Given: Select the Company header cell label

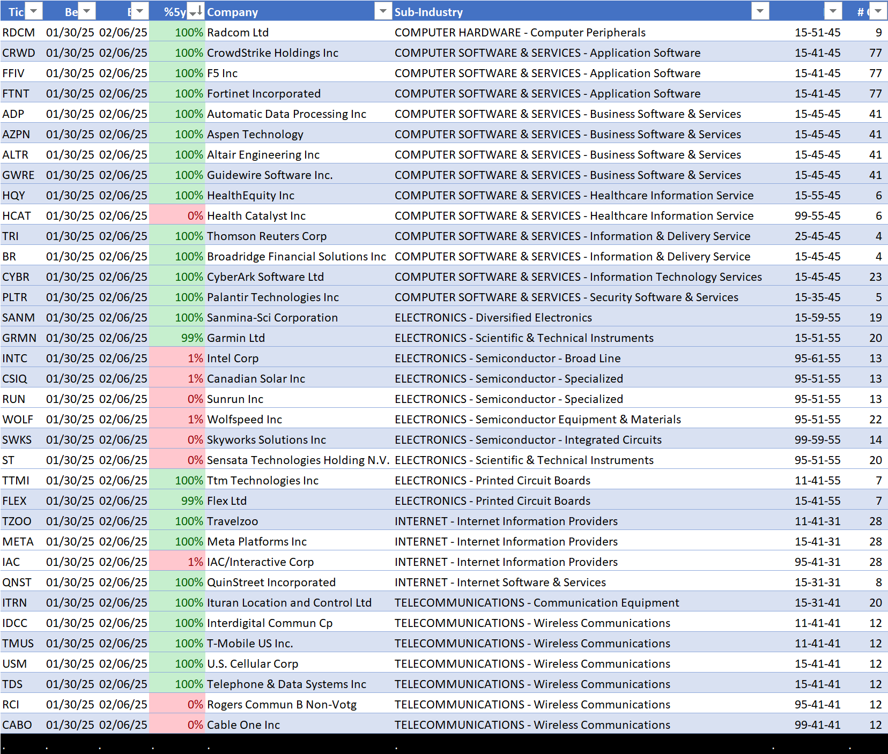Looking at the screenshot, I should click(232, 12).
